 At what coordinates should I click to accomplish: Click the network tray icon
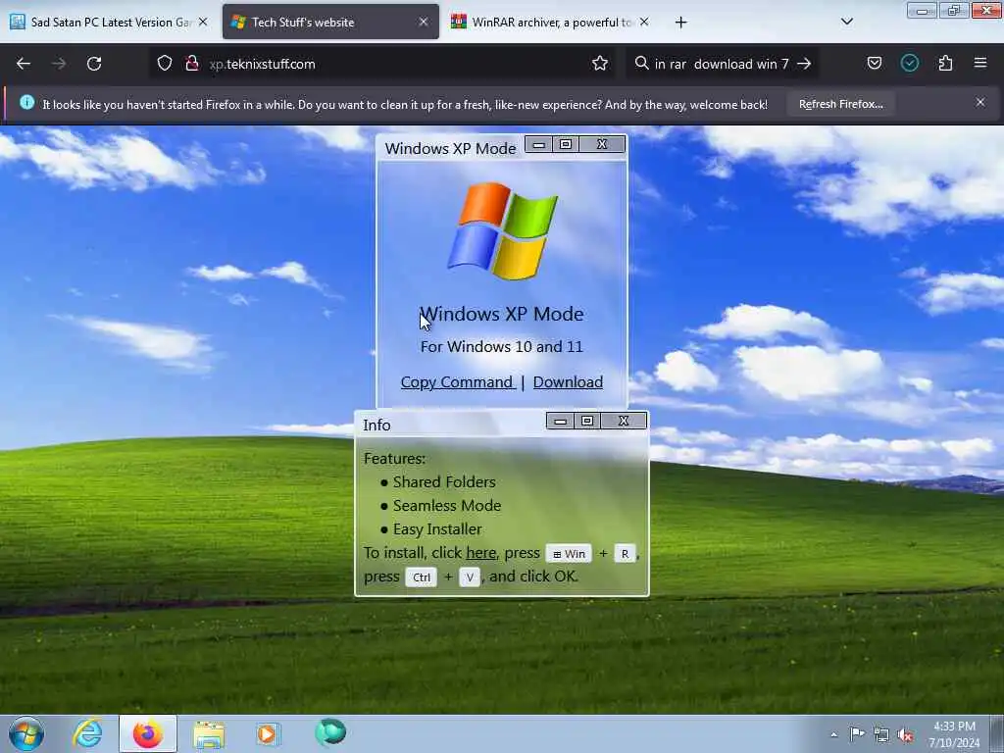(x=881, y=735)
